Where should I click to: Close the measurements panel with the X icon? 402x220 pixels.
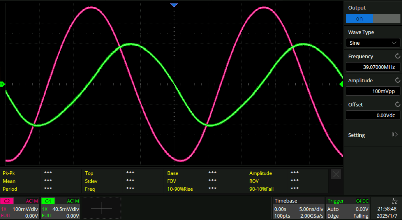(336, 174)
